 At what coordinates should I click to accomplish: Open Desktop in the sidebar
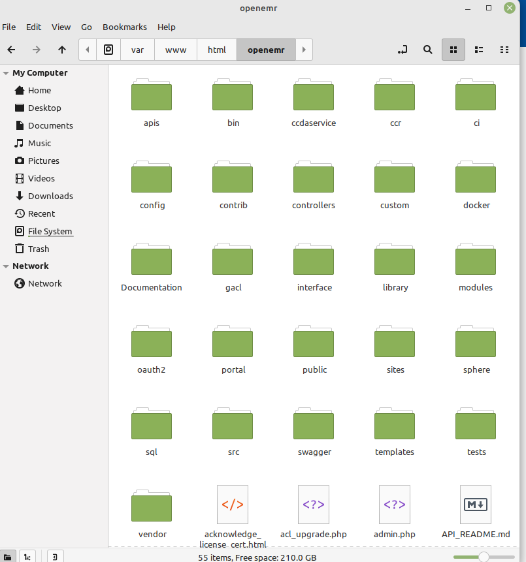[x=54, y=108]
